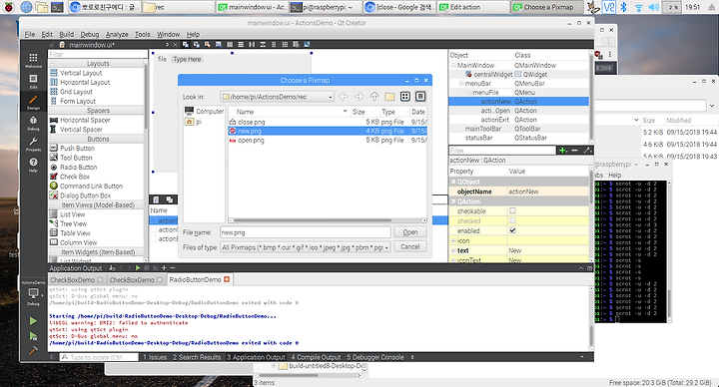This screenshot has width=719, height=387.
Task: Open Bluetooth tray icon
Action: click(623, 7)
